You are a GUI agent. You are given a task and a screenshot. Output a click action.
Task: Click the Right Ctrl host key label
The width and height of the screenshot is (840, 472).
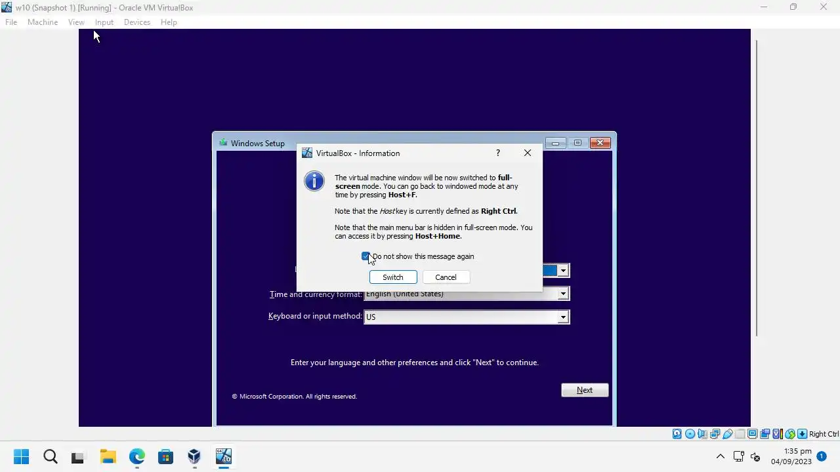pos(824,434)
